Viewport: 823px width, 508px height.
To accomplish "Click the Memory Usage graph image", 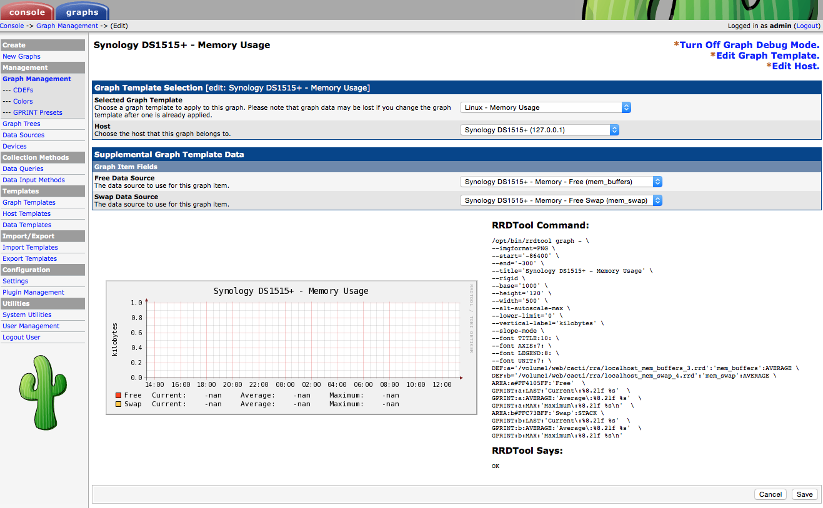I will [x=291, y=347].
